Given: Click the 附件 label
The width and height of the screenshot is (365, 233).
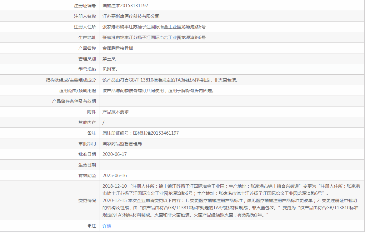Looking at the screenshot, I should pyautogui.click(x=92, y=112).
